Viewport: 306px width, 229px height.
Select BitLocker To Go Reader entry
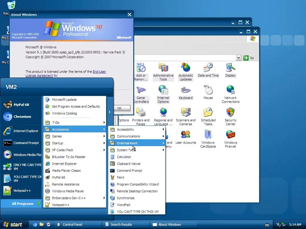point(75,157)
